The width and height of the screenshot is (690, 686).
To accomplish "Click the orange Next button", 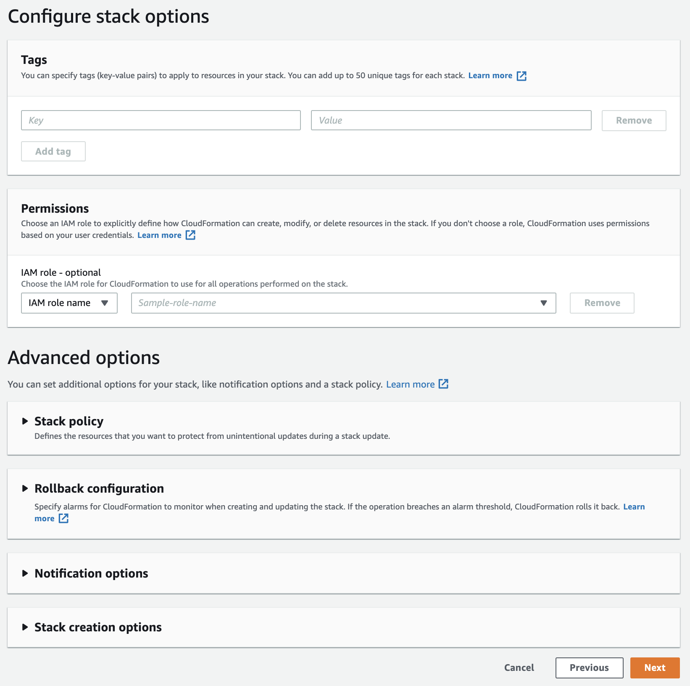I will click(655, 668).
